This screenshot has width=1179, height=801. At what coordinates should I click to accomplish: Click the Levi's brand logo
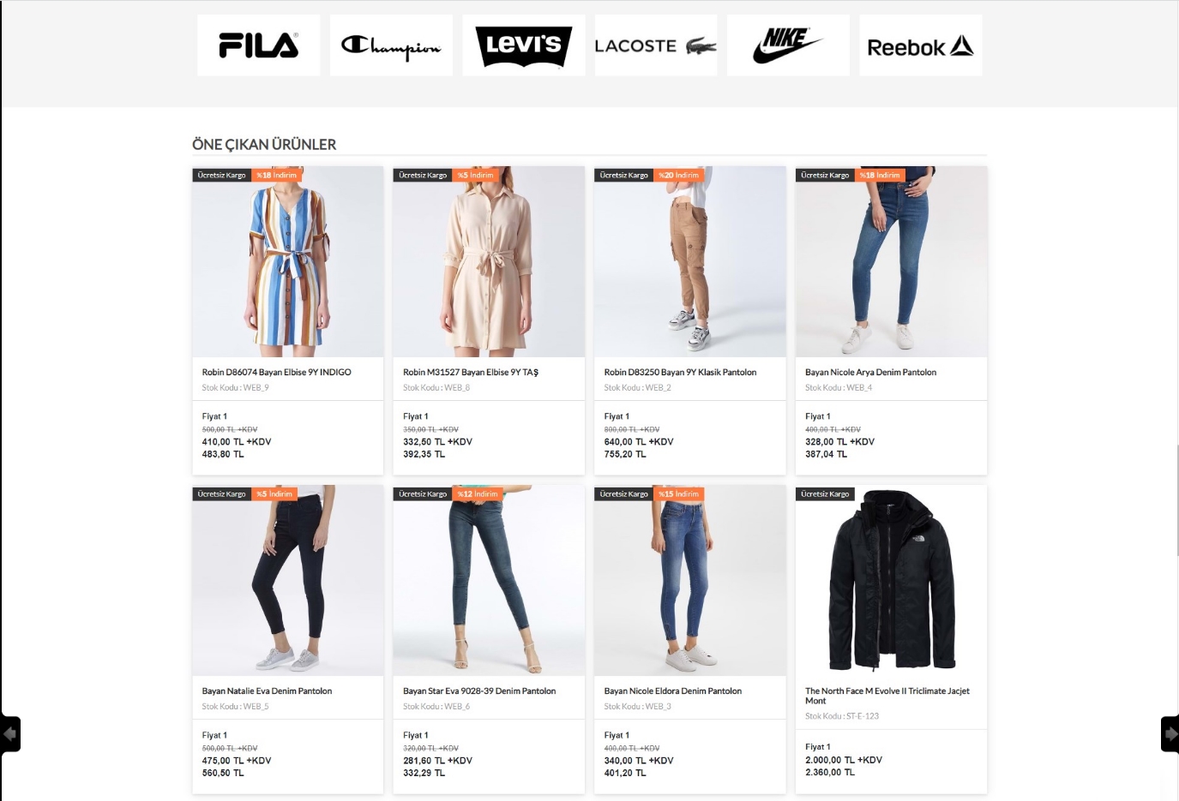point(523,45)
